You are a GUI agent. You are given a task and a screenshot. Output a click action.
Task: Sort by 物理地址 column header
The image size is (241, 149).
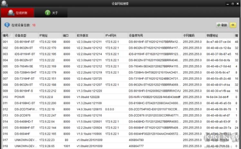(x=219, y=35)
